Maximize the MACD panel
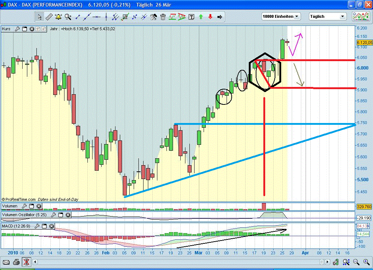Viewport: 373px width, 270px height. point(44,226)
